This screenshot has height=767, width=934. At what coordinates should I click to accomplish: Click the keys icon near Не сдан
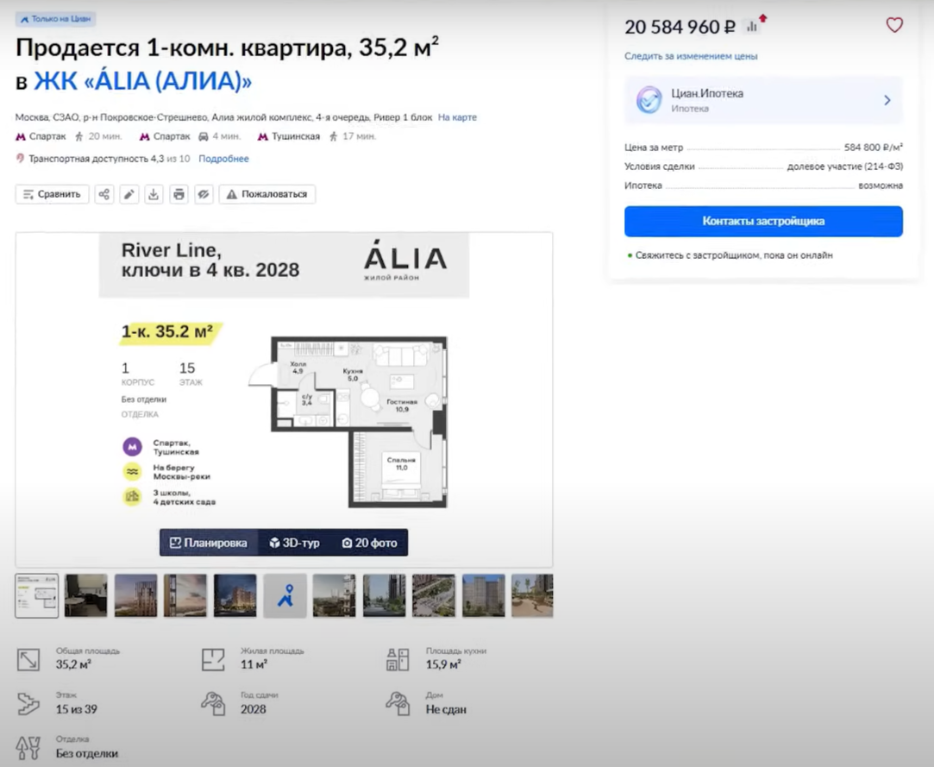(x=398, y=704)
